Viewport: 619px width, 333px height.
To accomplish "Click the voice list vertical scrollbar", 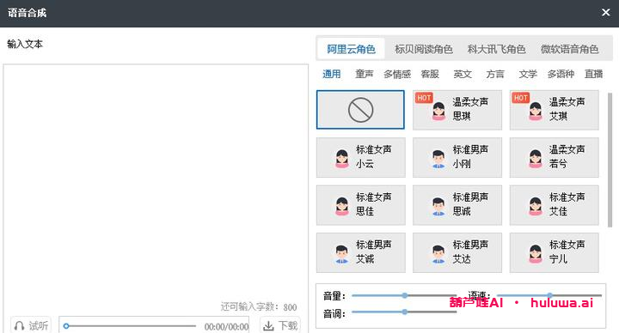I will pyautogui.click(x=610, y=160).
